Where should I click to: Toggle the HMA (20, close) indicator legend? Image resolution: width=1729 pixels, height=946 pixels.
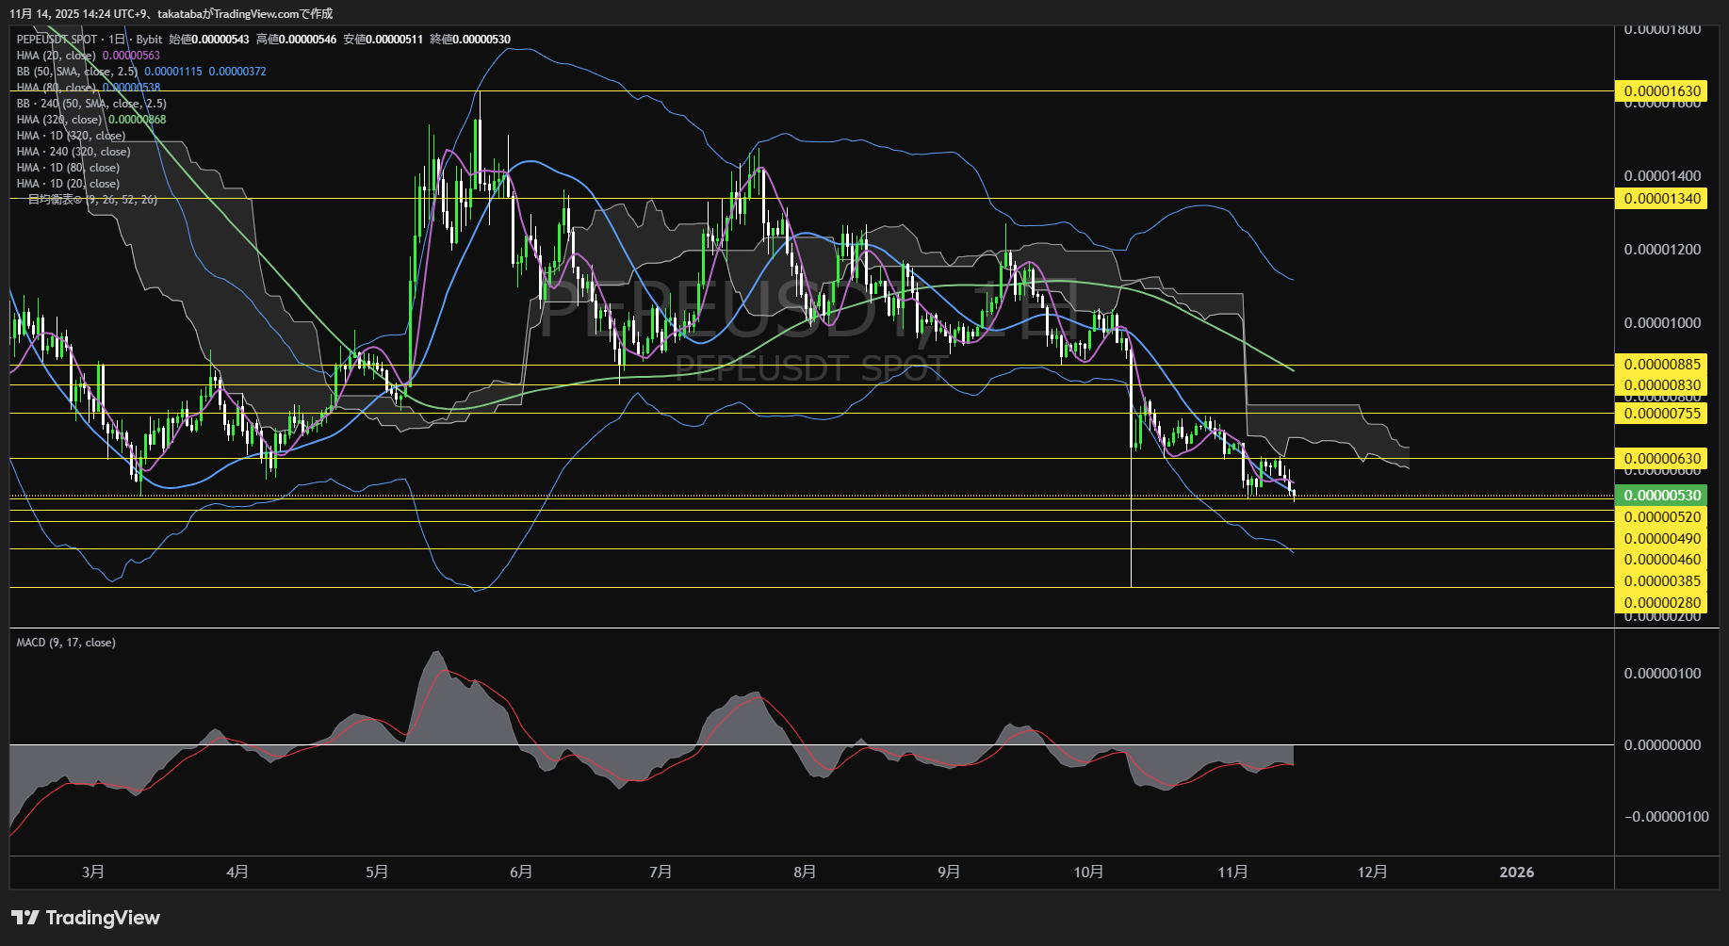click(56, 56)
